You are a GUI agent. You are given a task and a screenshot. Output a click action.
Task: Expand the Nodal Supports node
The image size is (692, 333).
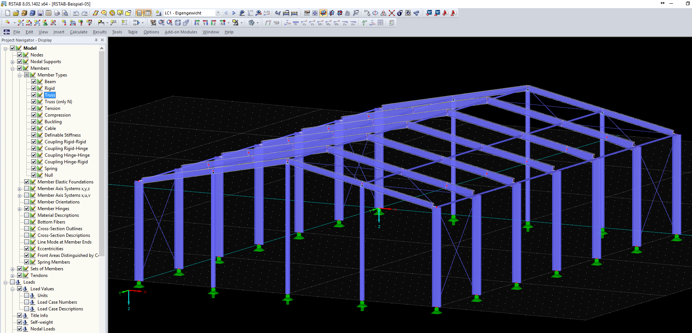point(13,62)
